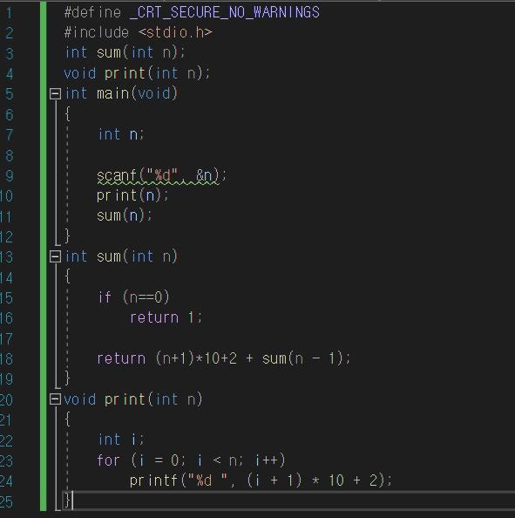
Task: Click the _CRT_SECURE_NO_WARNINGS macro name
Action: [x=225, y=12]
